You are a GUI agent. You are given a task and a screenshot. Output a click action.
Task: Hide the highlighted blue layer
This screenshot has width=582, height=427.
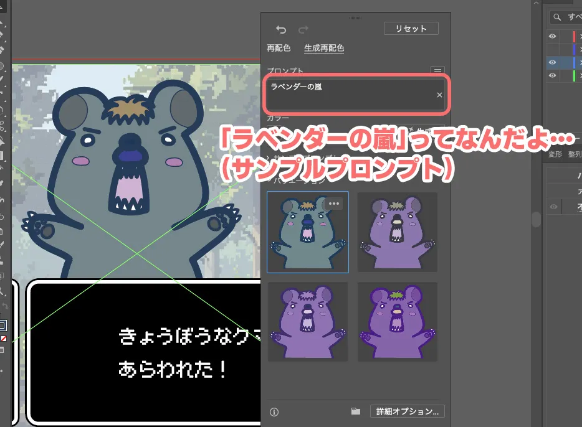coord(552,62)
